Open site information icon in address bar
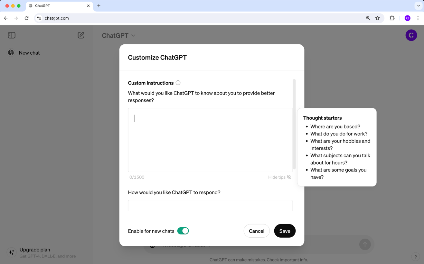Viewport: 424px width, 264px height. tap(39, 18)
